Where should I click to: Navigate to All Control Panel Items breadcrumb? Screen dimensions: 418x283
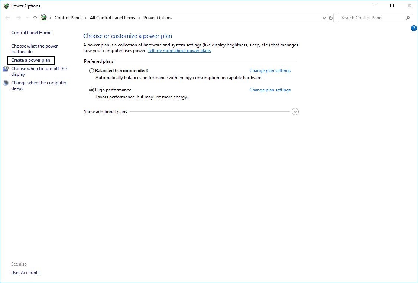(x=113, y=17)
